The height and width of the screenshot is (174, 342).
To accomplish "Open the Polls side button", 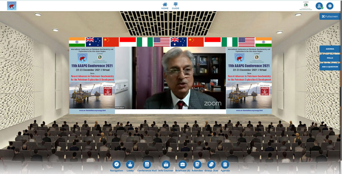I will pos(330,58).
